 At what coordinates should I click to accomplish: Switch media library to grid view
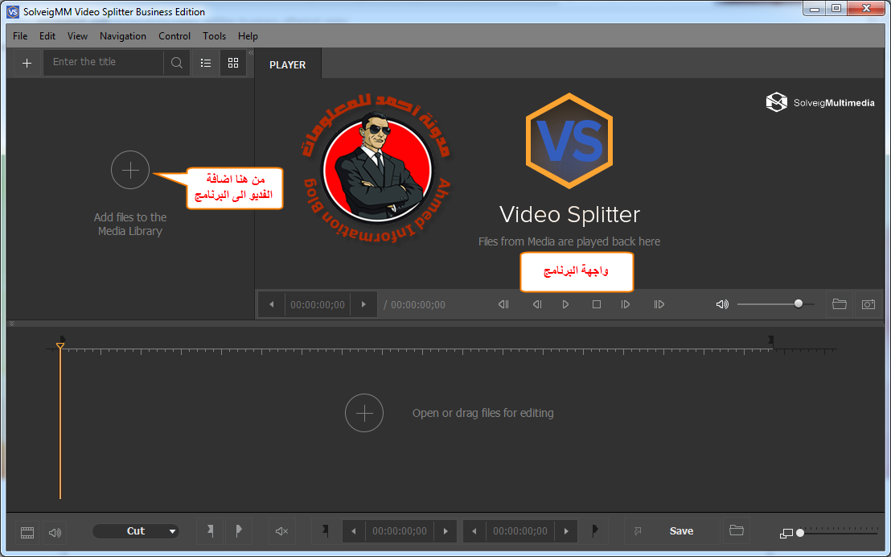coord(233,63)
